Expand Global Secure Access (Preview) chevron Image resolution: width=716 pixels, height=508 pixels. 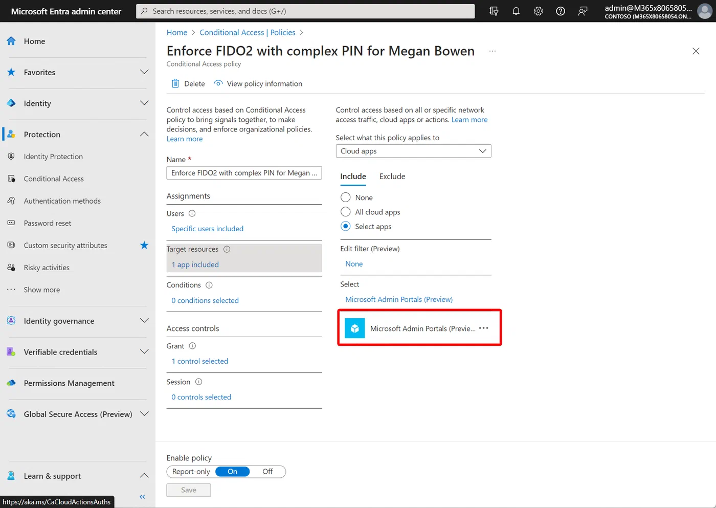(x=144, y=414)
